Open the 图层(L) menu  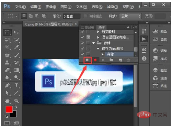tap(66, 7)
